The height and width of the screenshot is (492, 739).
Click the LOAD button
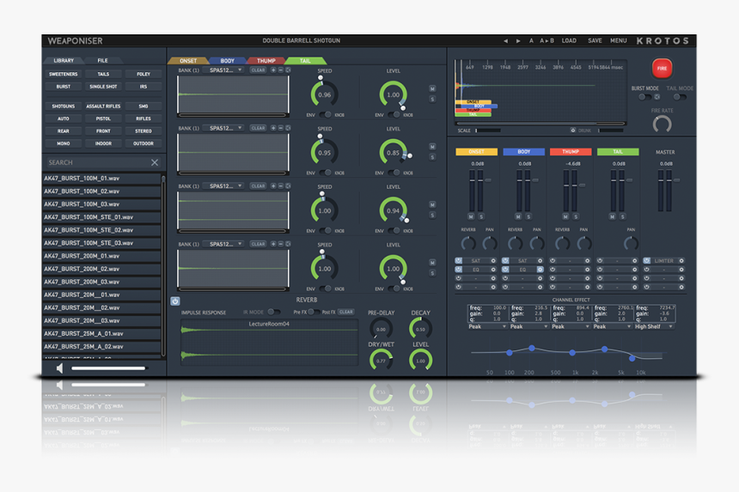coord(569,41)
